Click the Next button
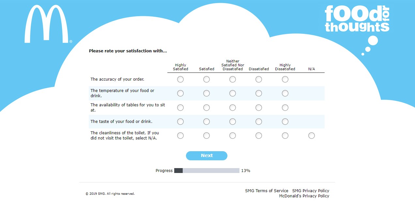415x212 pixels. (207, 156)
